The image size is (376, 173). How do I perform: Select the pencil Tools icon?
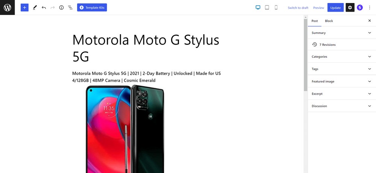point(35,8)
